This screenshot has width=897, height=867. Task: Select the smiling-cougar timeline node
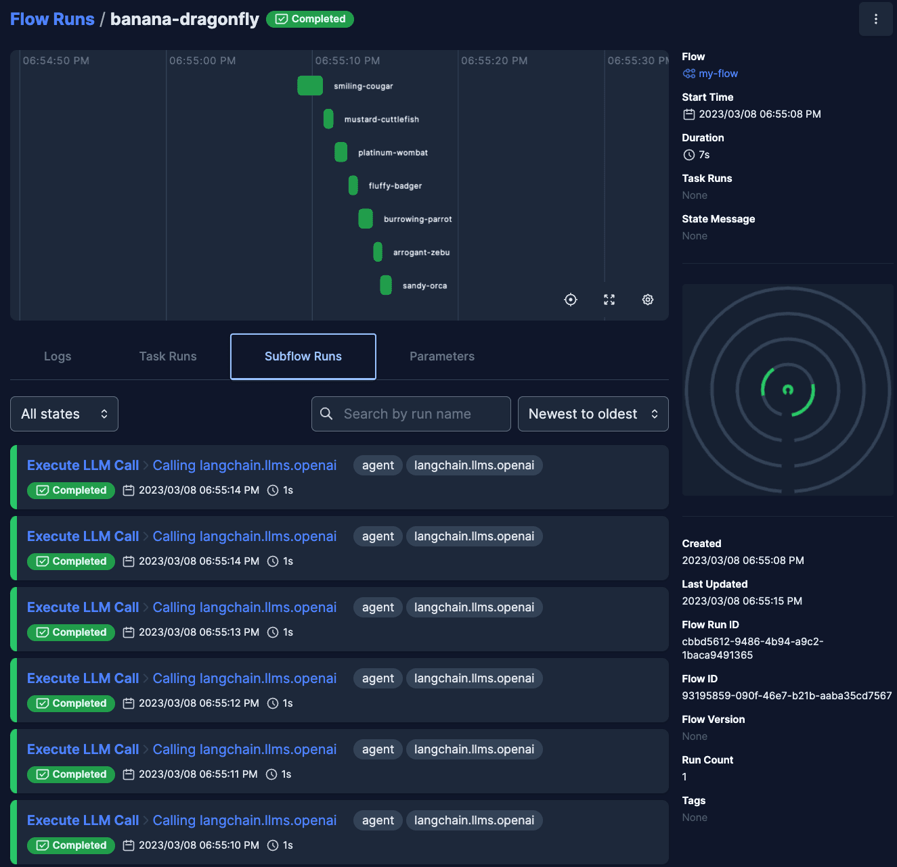pyautogui.click(x=310, y=86)
